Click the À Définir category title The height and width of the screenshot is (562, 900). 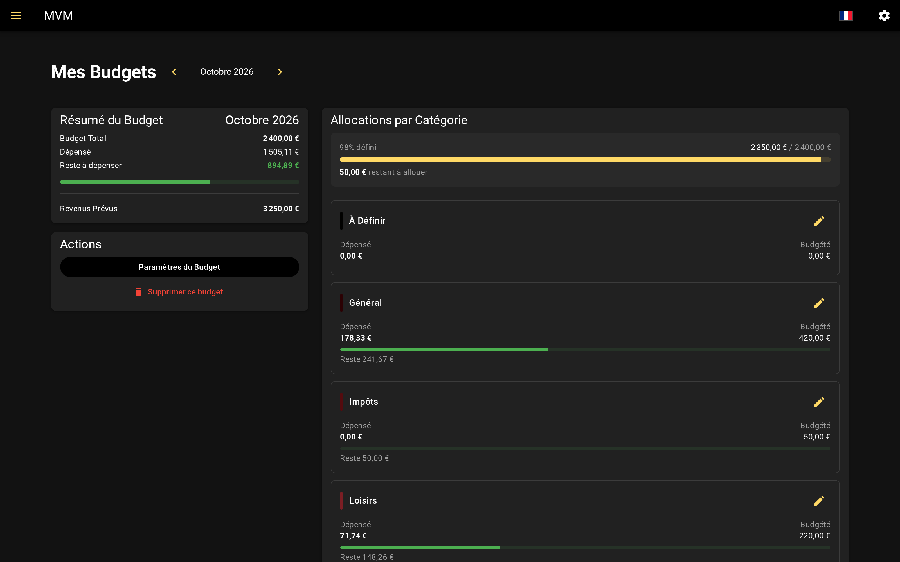coord(367,220)
